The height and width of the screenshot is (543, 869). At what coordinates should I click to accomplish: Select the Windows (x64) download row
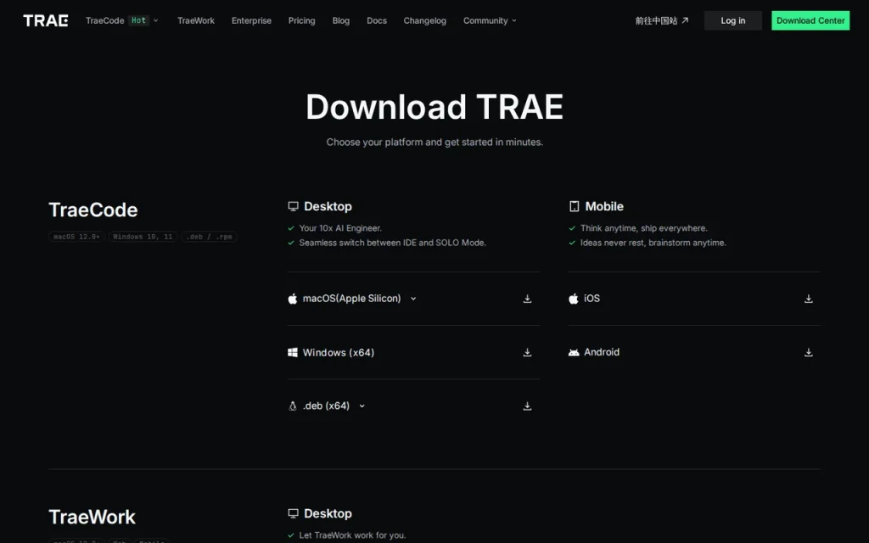point(413,352)
